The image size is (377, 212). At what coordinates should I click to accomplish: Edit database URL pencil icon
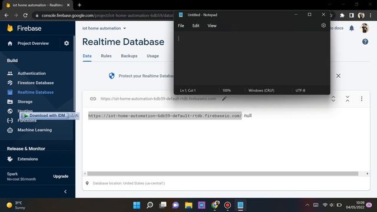tap(224, 99)
